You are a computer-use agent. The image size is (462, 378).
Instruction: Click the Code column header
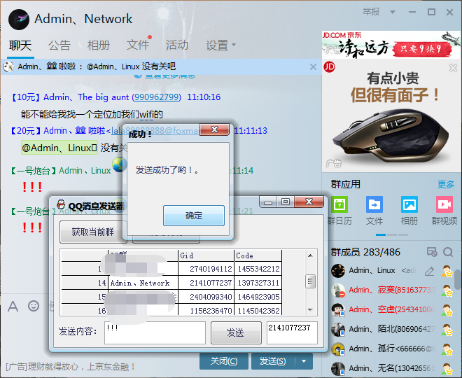[x=258, y=255]
